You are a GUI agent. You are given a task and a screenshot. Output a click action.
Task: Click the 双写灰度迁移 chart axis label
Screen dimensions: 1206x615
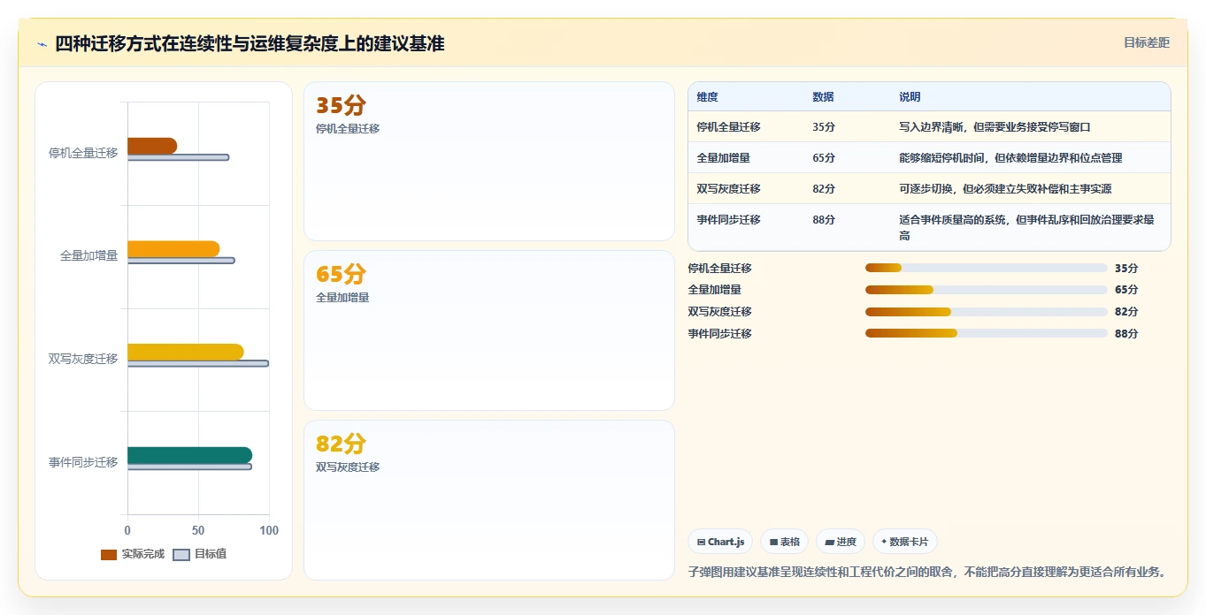(x=83, y=359)
